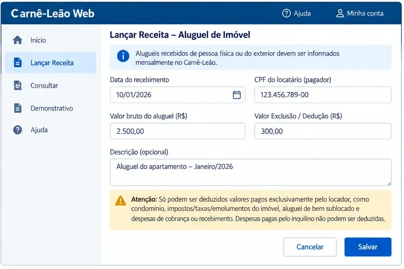Click the Data do recebimento field
The width and height of the screenshot is (404, 269).
pyautogui.click(x=177, y=95)
